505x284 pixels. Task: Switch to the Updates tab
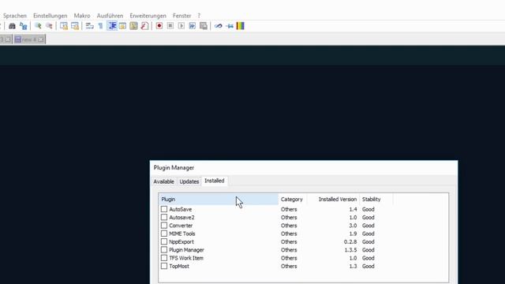[189, 181]
